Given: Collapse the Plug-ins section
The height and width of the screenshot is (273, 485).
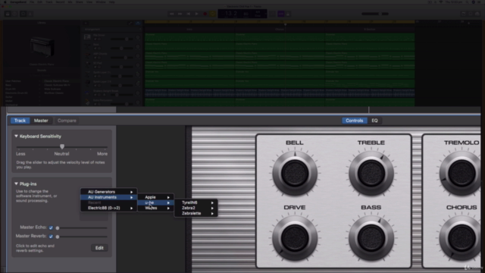Looking at the screenshot, I should click(16, 184).
